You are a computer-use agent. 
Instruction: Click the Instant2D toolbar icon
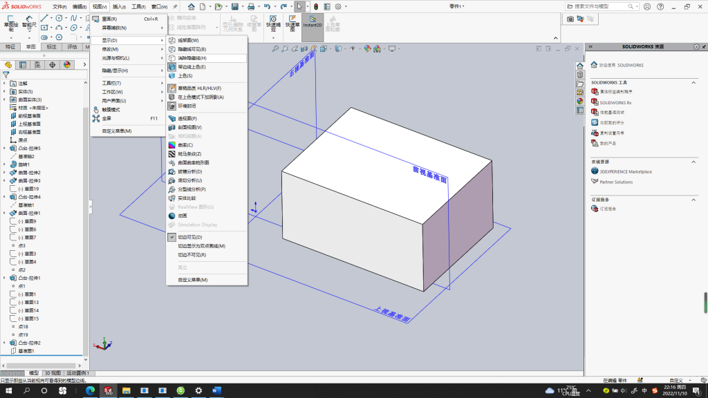(313, 21)
